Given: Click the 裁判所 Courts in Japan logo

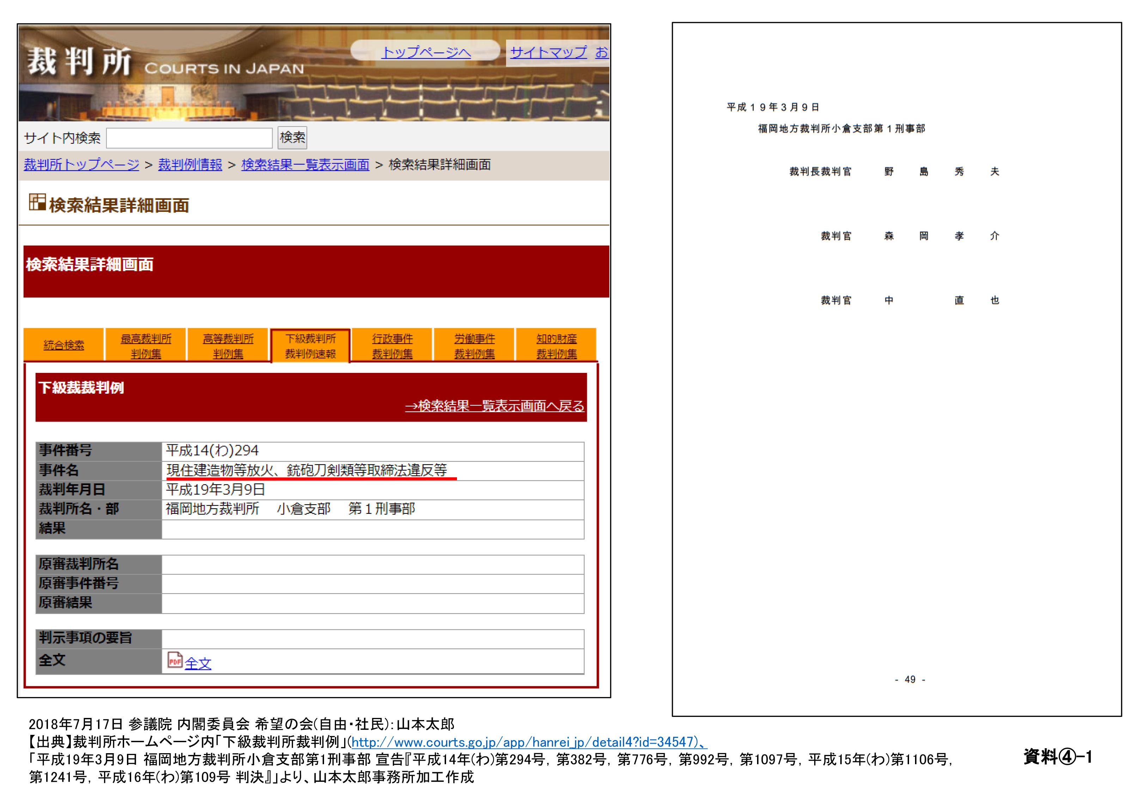Looking at the screenshot, I should [79, 62].
